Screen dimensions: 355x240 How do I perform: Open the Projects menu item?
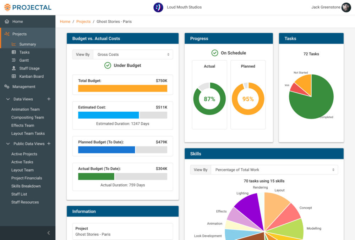[x=28, y=34]
